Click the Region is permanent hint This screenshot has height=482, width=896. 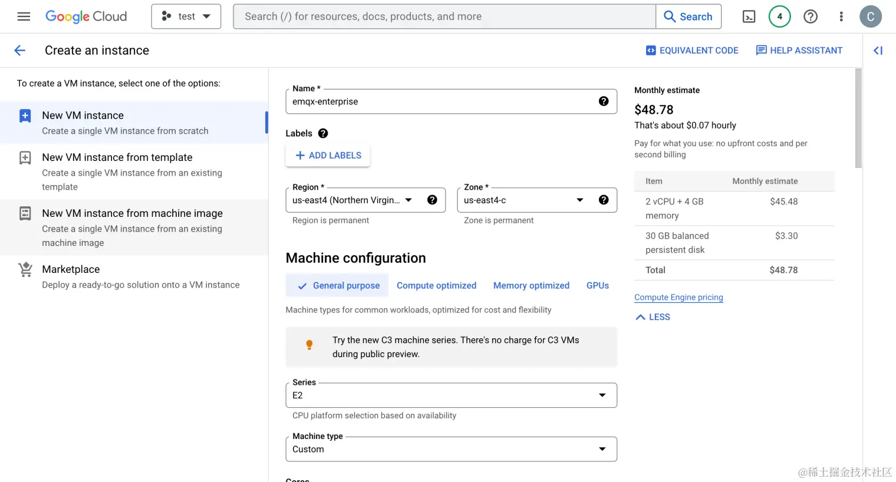tap(331, 220)
